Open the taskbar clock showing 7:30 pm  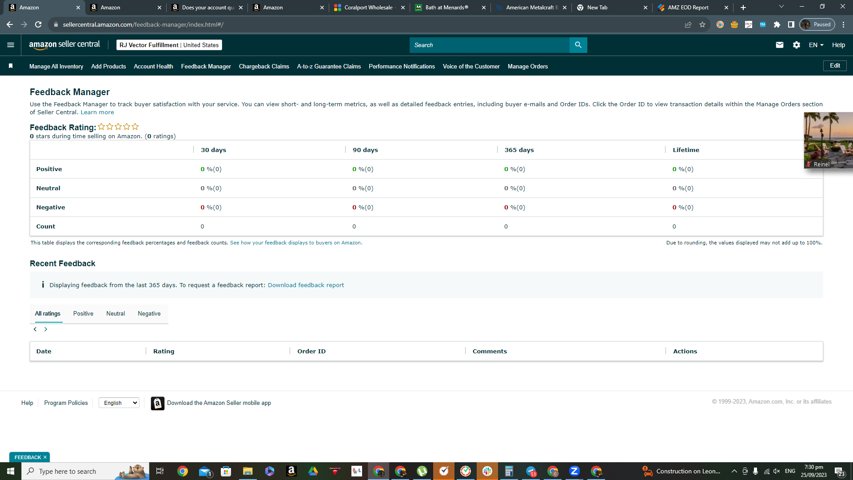(813, 471)
